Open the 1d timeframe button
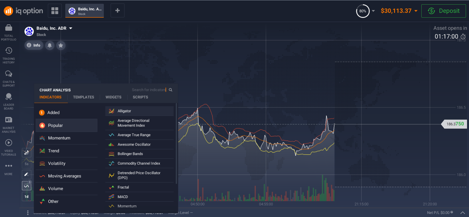The image size is (469, 217). 26,197
